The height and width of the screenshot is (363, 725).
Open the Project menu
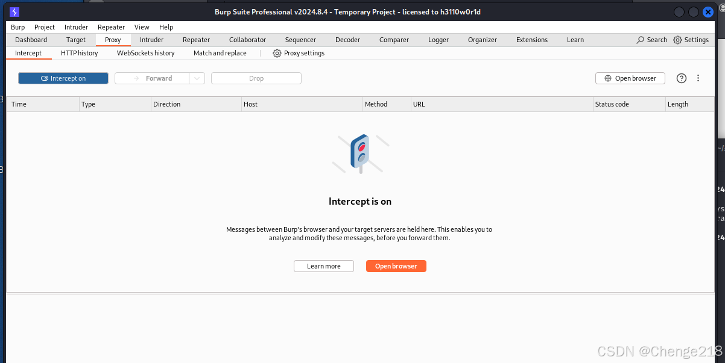[x=45, y=27]
